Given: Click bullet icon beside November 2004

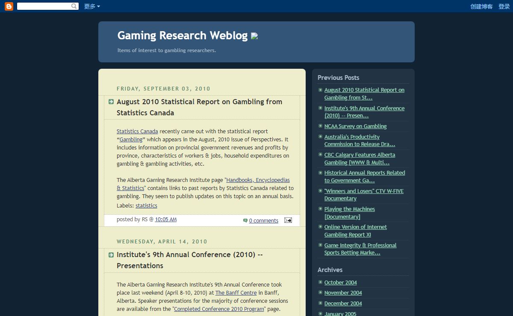Looking at the screenshot, I should click(320, 293).
